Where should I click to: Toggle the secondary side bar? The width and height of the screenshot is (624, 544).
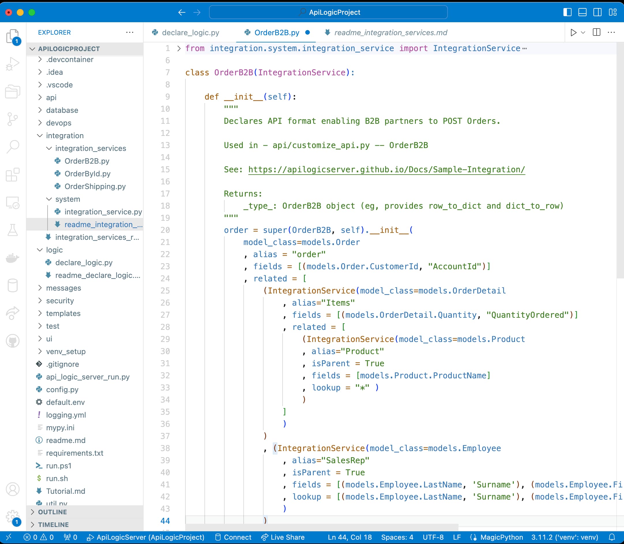[597, 12]
